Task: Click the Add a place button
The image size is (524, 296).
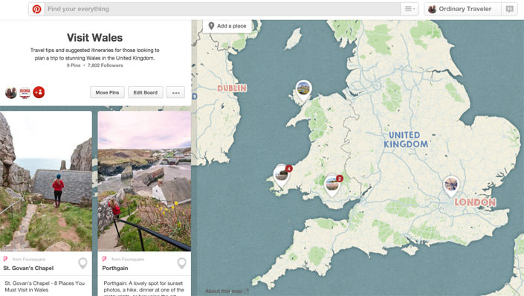Action: click(x=227, y=26)
